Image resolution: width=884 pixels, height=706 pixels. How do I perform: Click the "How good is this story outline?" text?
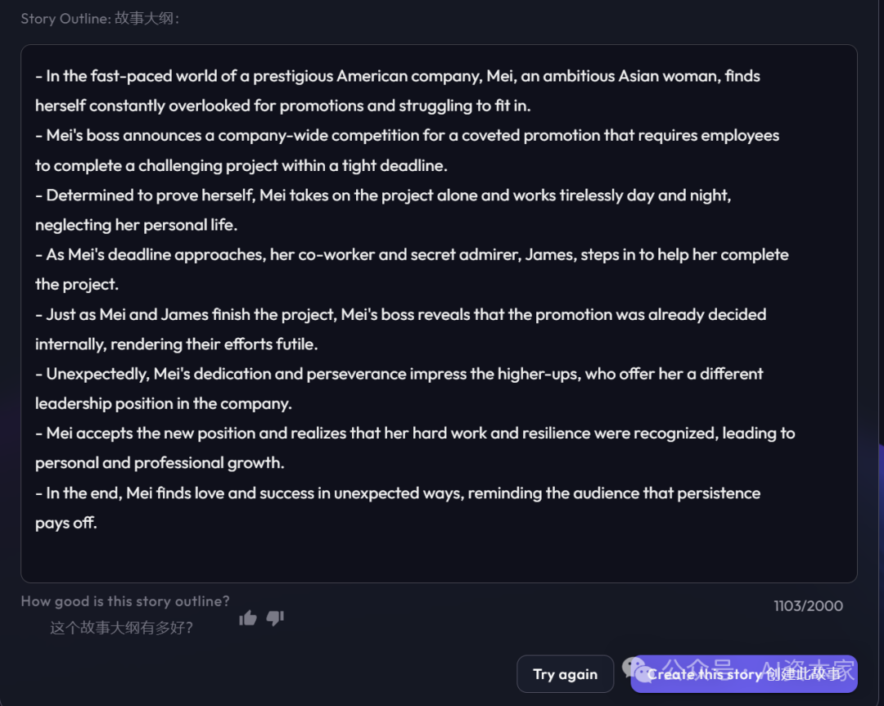click(x=125, y=601)
